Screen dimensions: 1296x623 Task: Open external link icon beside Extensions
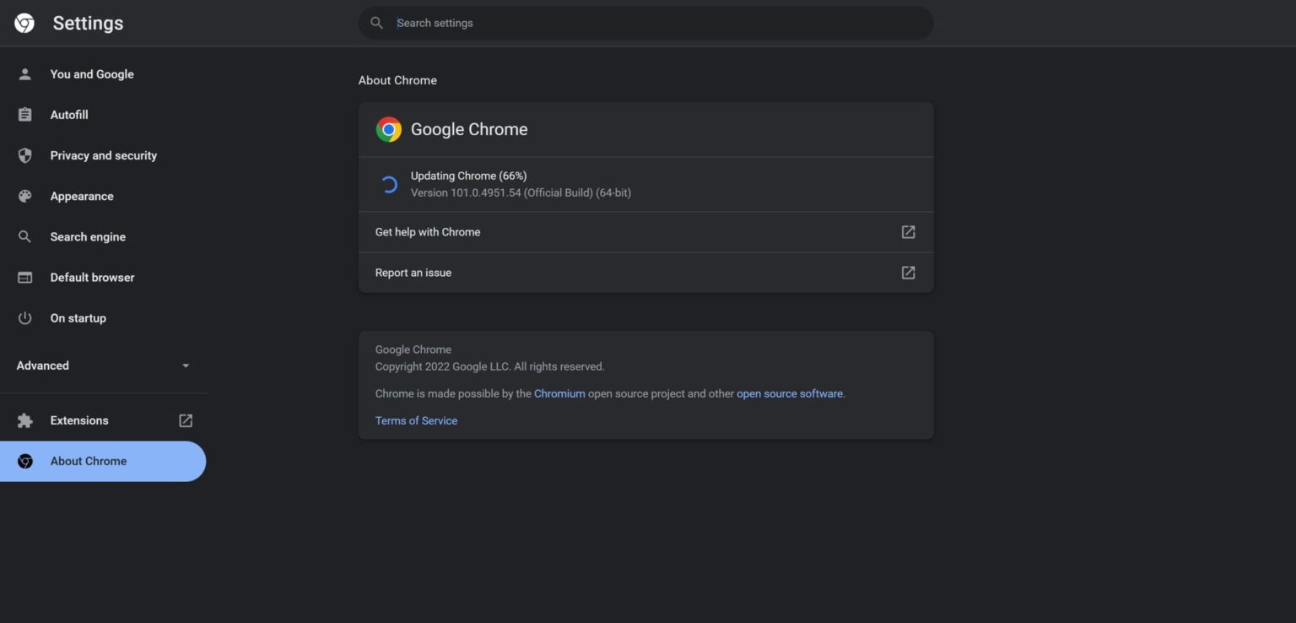point(186,420)
